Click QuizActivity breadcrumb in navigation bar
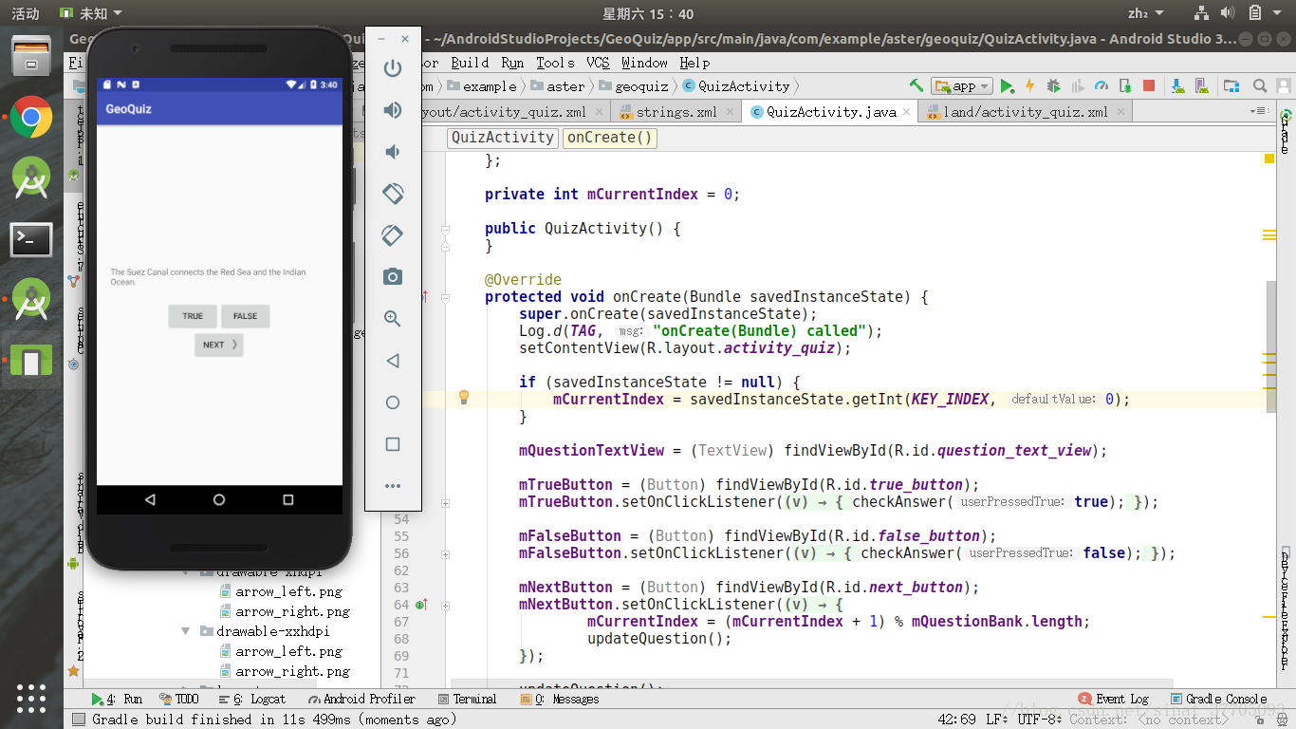The height and width of the screenshot is (729, 1296). point(736,85)
